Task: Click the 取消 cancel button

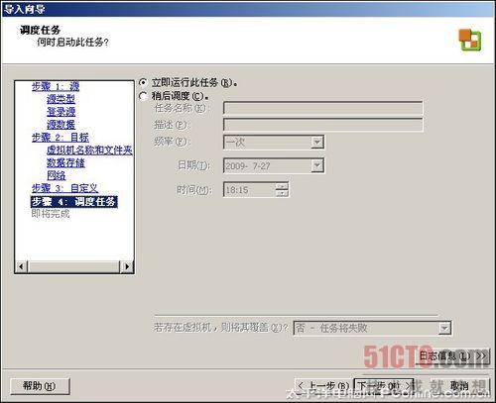Action: click(459, 385)
